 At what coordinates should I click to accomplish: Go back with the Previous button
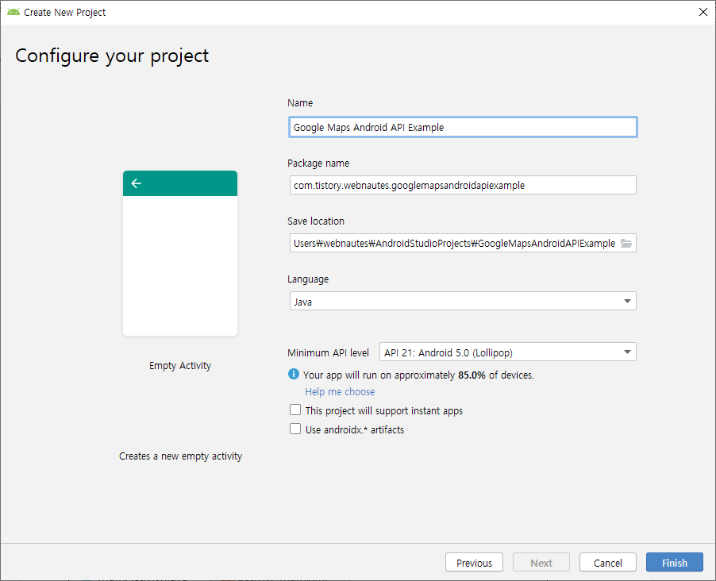[474, 562]
